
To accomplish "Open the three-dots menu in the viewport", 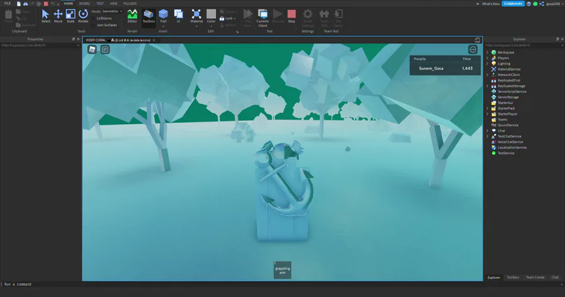I will pyautogui.click(x=473, y=49).
